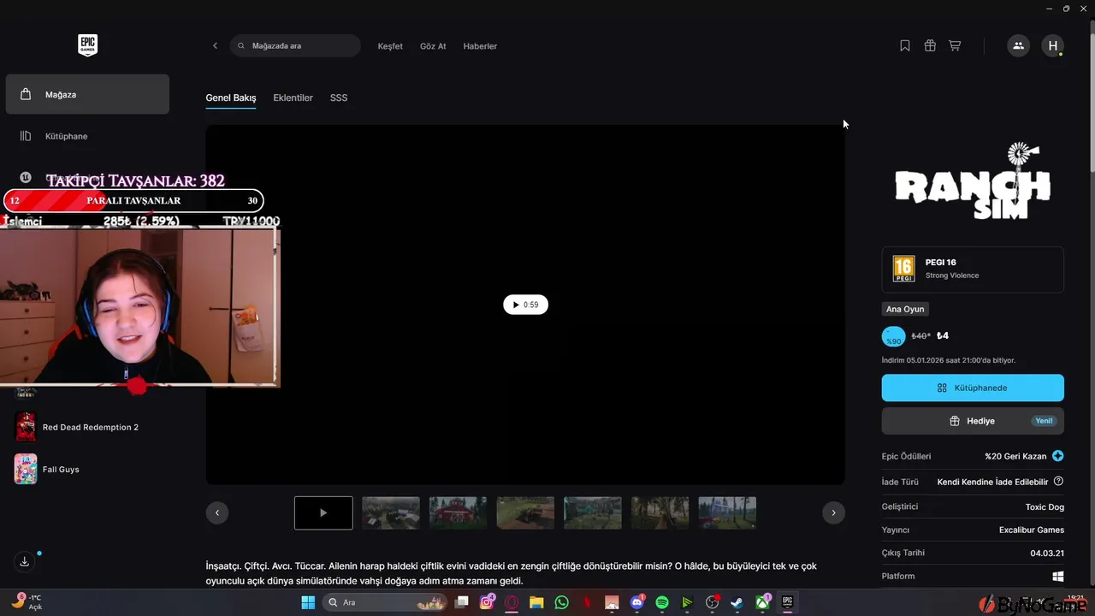Open Steam from the taskbar
This screenshot has width=1095, height=616.
[737, 602]
